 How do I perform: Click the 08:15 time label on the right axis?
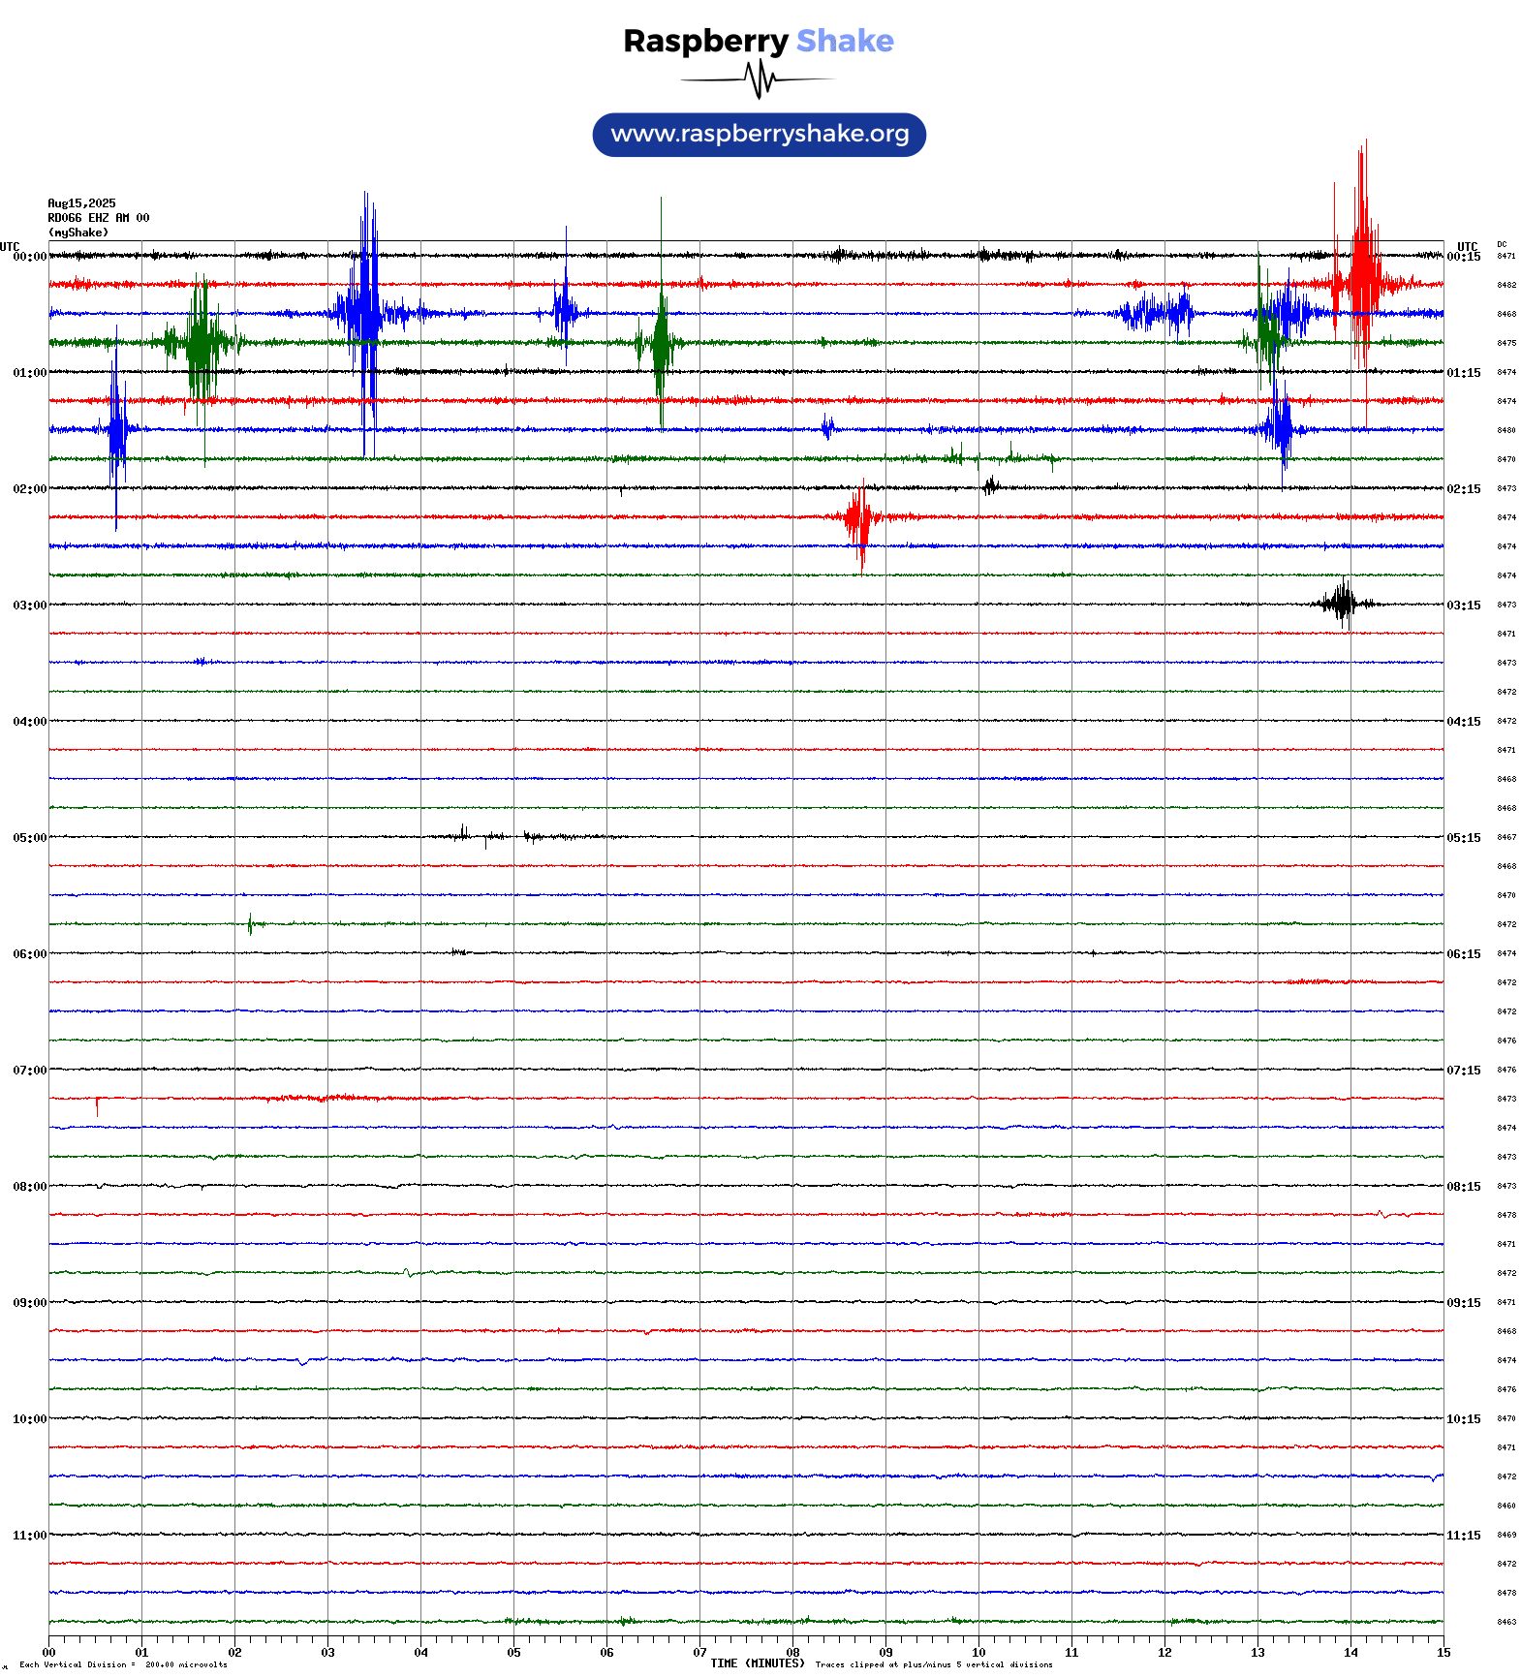point(1463,1187)
